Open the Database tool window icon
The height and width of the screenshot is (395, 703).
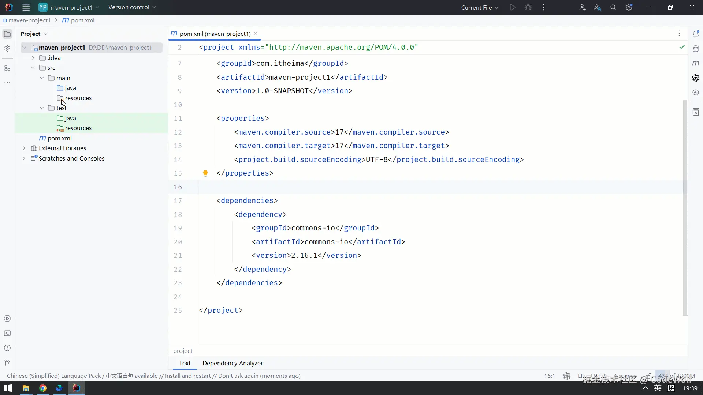696,49
